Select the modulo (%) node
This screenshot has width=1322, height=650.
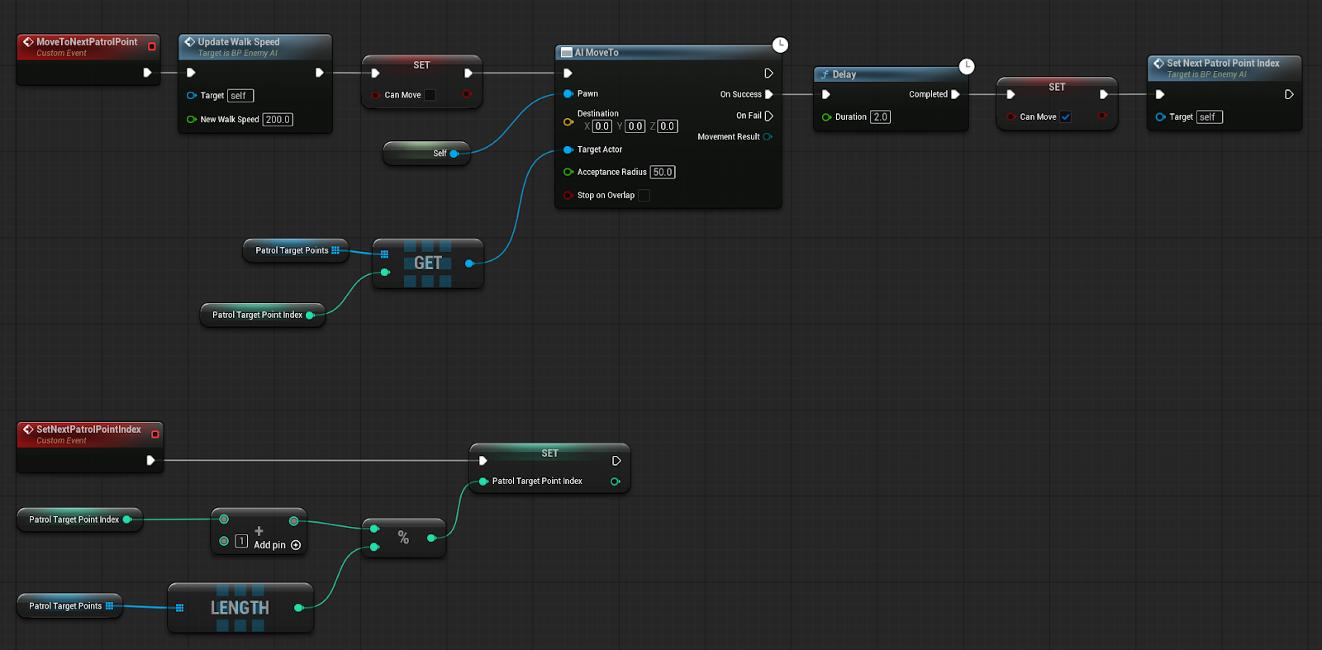[403, 538]
